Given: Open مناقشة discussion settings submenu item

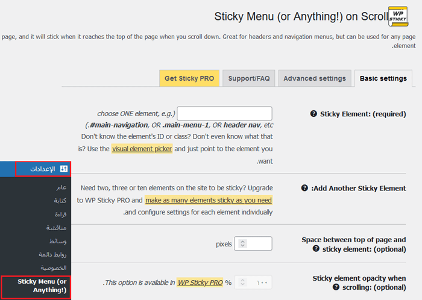Looking at the screenshot, I should click(56, 228).
